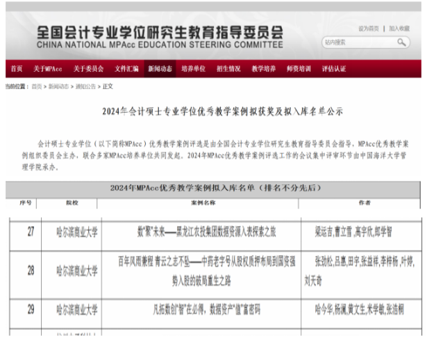This screenshot has height=338, width=427.
Task: Click the search magnifier icon
Action: point(402,42)
